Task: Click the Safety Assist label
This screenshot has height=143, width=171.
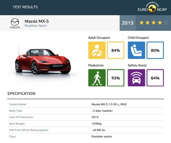Action: 137,65
